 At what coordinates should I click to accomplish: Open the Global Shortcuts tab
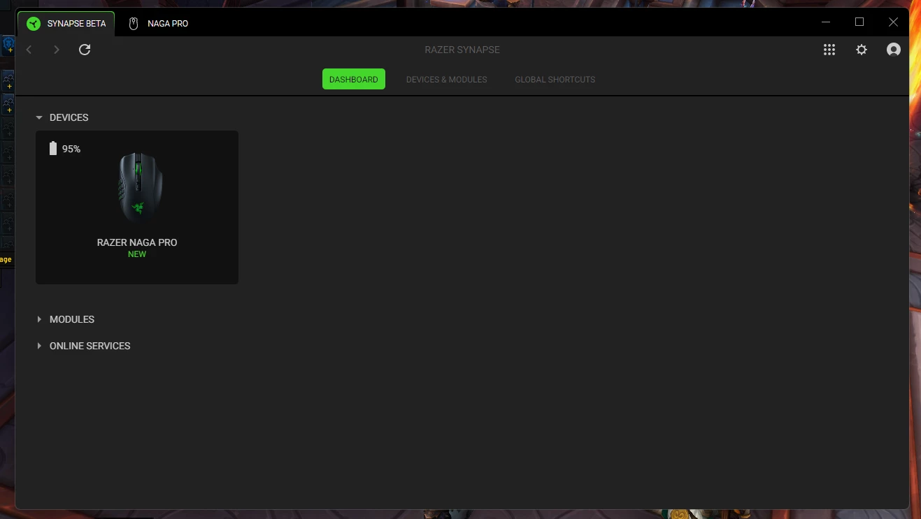[555, 79]
